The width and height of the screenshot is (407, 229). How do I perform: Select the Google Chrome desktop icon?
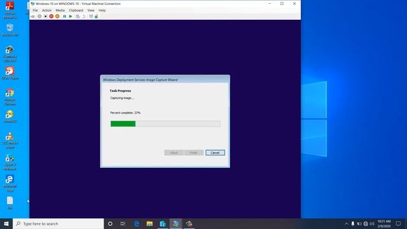(x=10, y=97)
